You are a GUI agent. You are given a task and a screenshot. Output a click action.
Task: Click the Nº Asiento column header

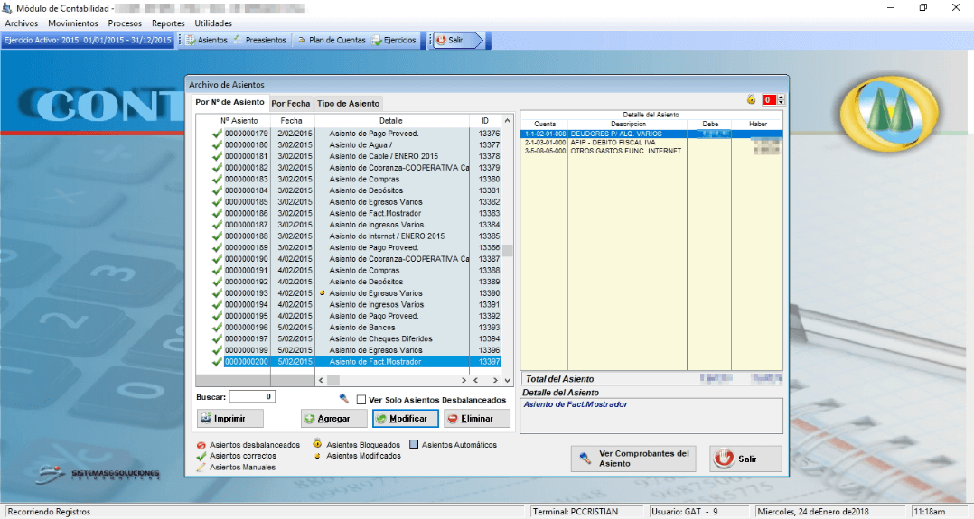pos(239,120)
